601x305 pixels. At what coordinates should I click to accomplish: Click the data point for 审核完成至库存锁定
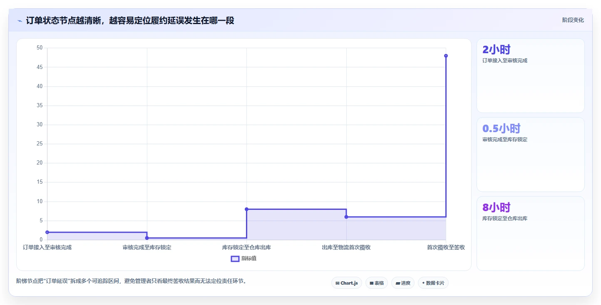click(147, 238)
